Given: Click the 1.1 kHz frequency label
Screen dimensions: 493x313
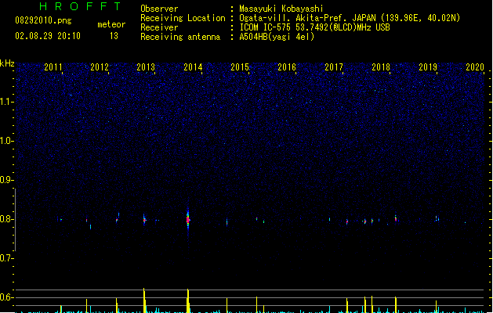Looking at the screenshot, I should pos(6,102).
